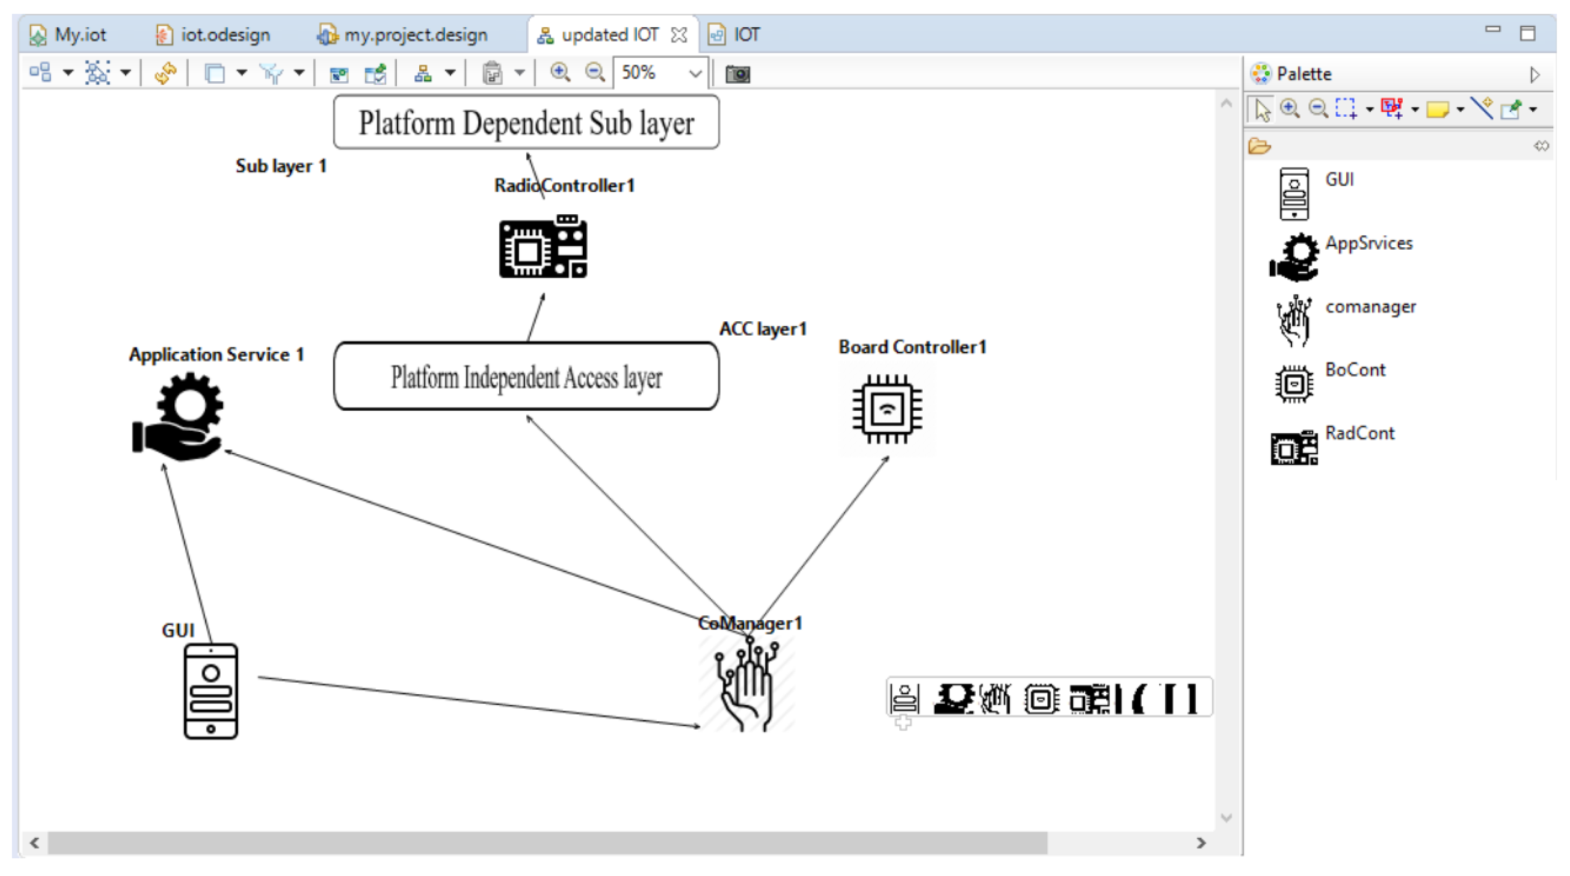Click the palette zoom in magnifier

[x=1289, y=109]
